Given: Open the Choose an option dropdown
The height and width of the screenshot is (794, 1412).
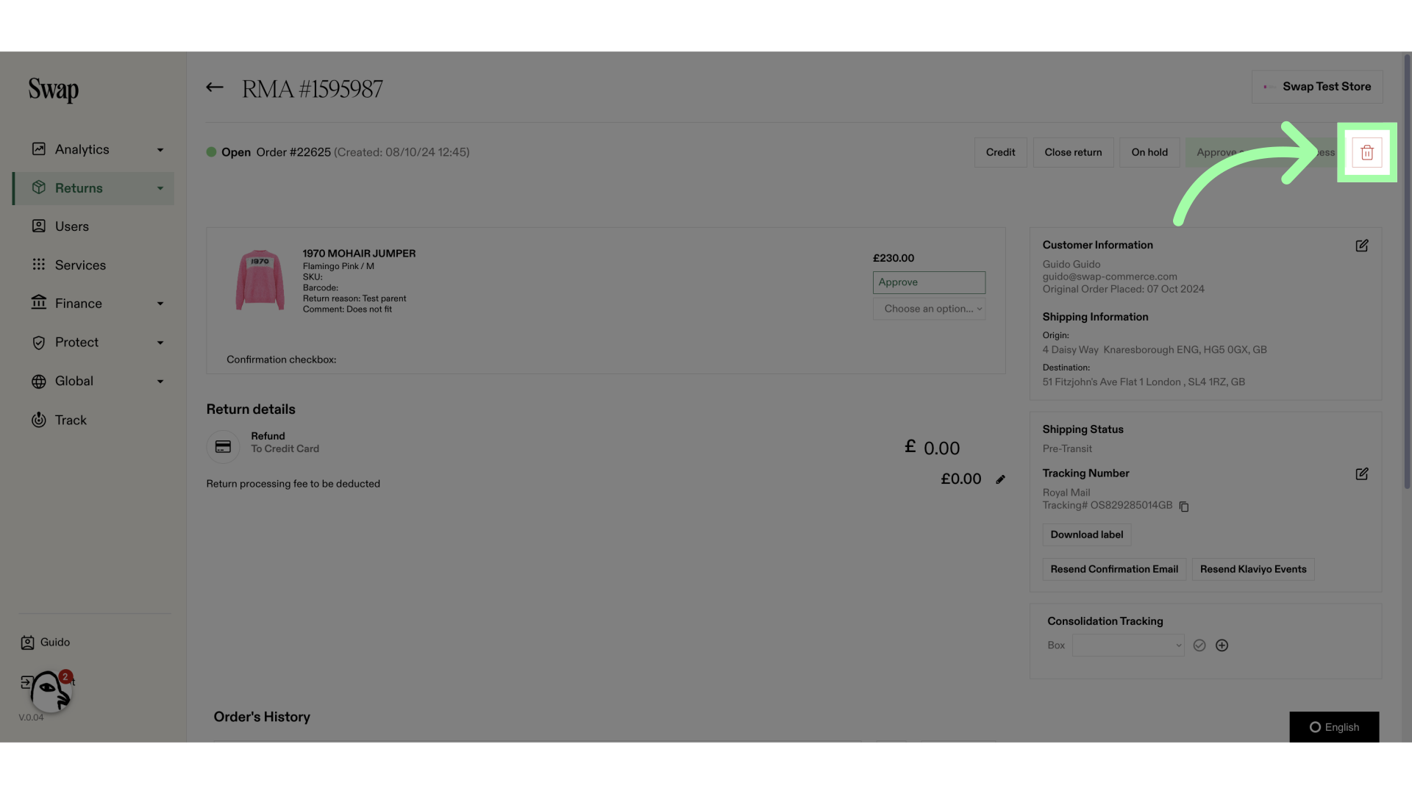Looking at the screenshot, I should [929, 308].
